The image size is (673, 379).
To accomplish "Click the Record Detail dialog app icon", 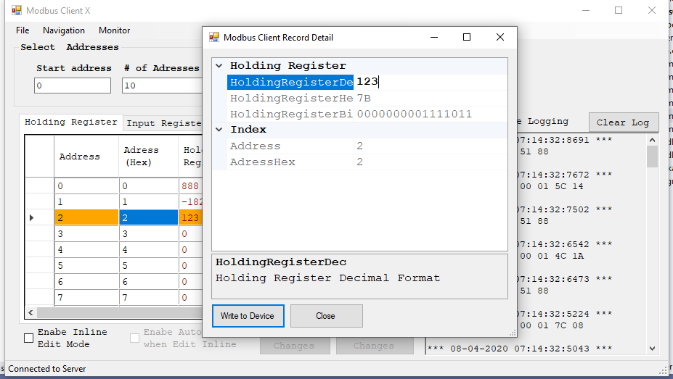I will pyautogui.click(x=213, y=37).
